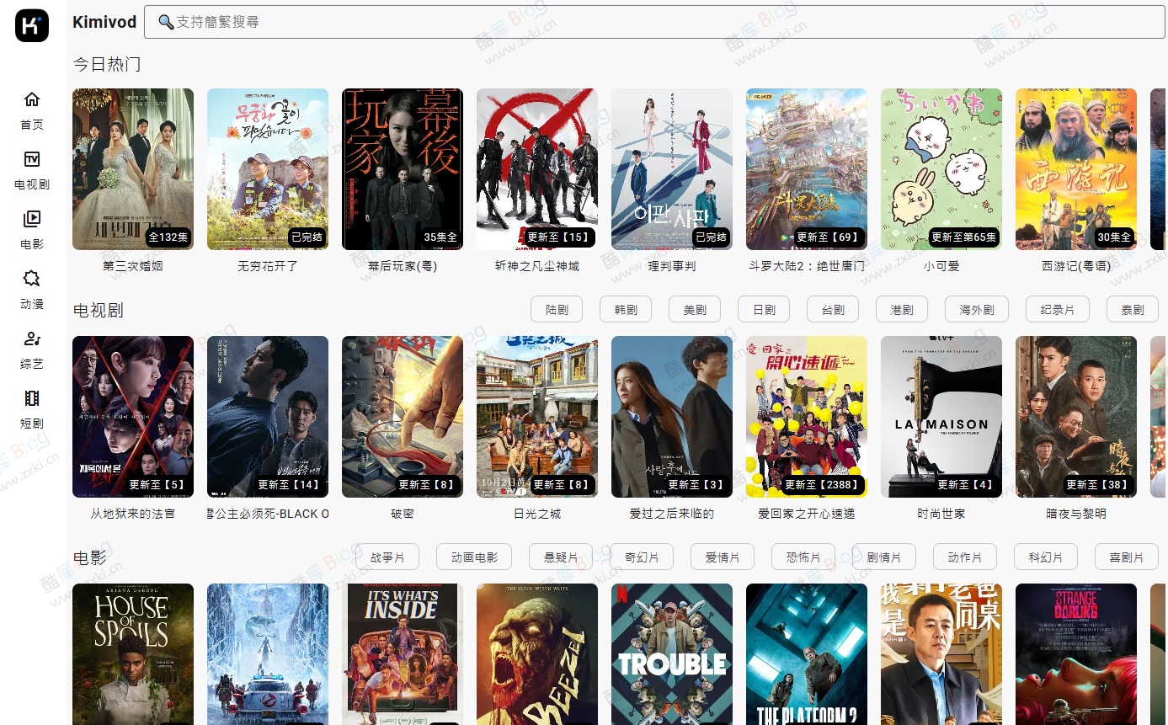1168x725 pixels.
Task: Open the 西游记(粤语) poster
Action: [1075, 169]
